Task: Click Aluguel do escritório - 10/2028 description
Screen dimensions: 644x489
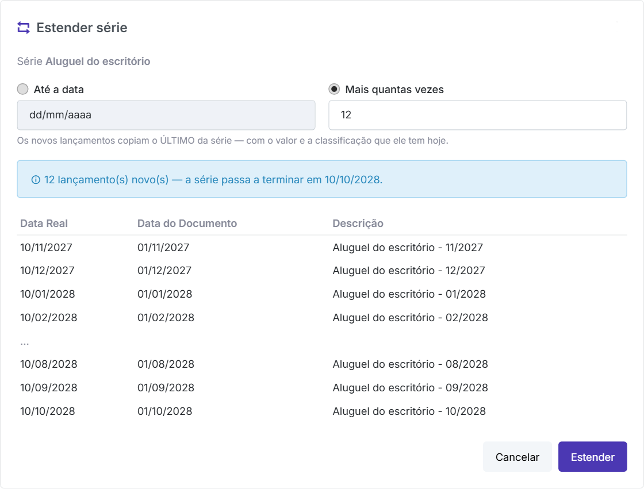Action: [409, 411]
